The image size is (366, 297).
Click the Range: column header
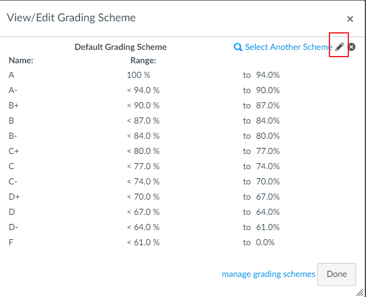tap(143, 60)
